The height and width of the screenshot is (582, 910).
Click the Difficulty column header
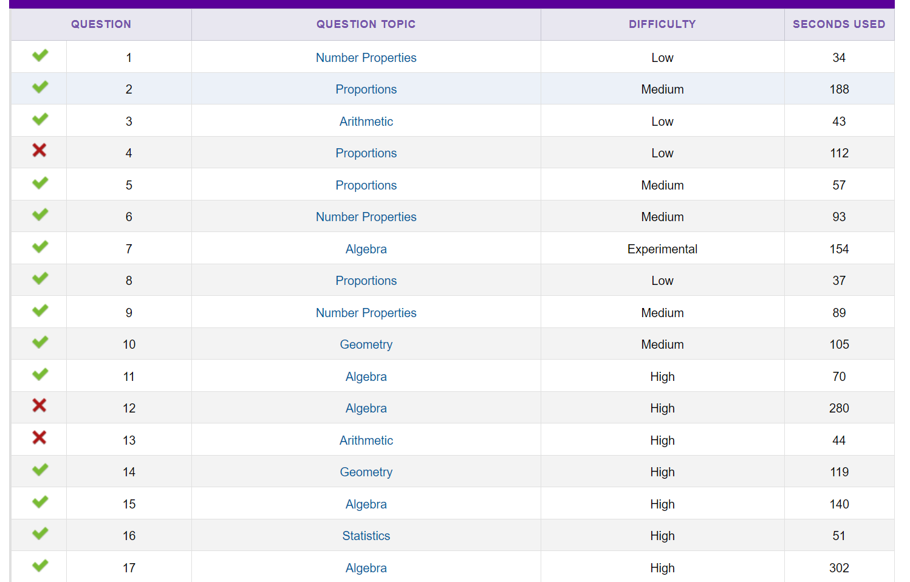[x=662, y=24]
